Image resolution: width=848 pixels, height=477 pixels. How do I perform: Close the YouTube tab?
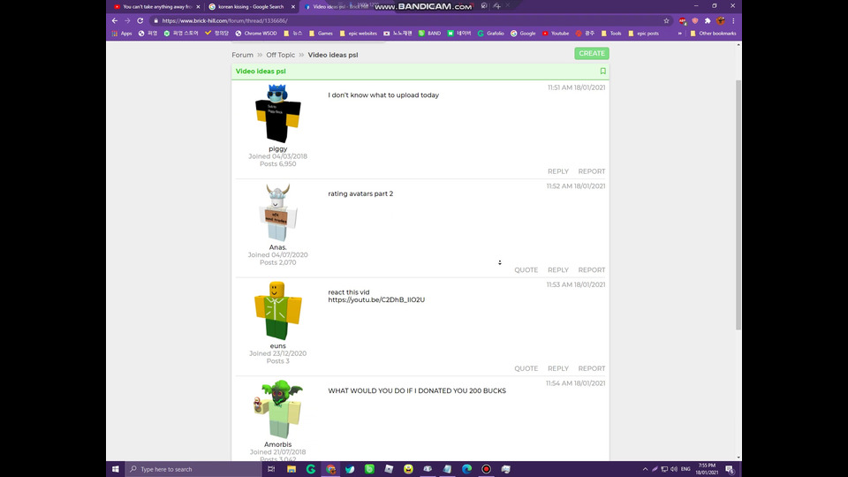[198, 6]
